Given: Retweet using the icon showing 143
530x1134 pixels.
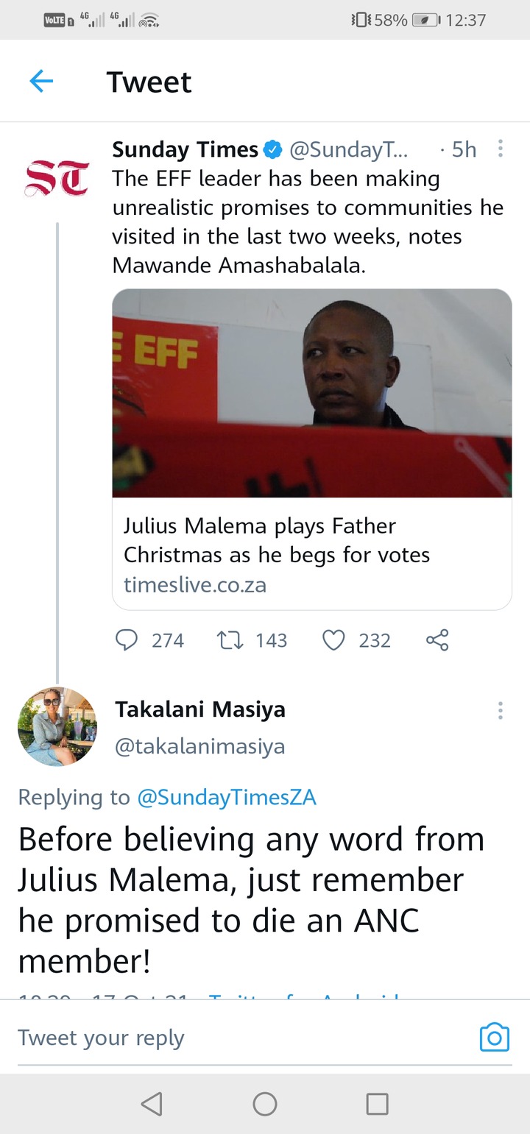Looking at the screenshot, I should (x=230, y=640).
